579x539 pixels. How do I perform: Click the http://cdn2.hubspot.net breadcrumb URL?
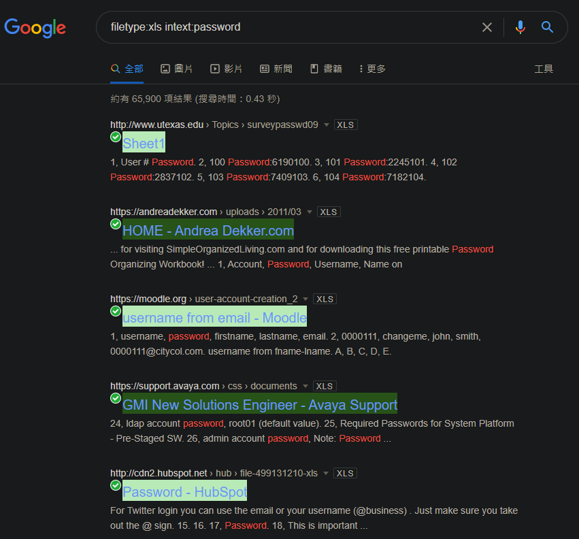click(x=159, y=474)
